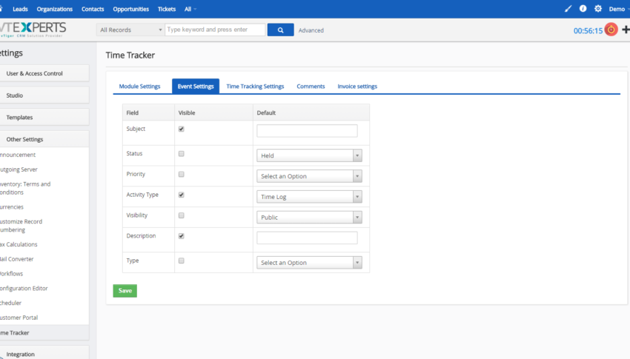Click the red timer icon
This screenshot has width=630, height=359.
coord(611,30)
